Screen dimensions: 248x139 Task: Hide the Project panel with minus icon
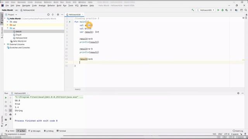pos(62,15)
